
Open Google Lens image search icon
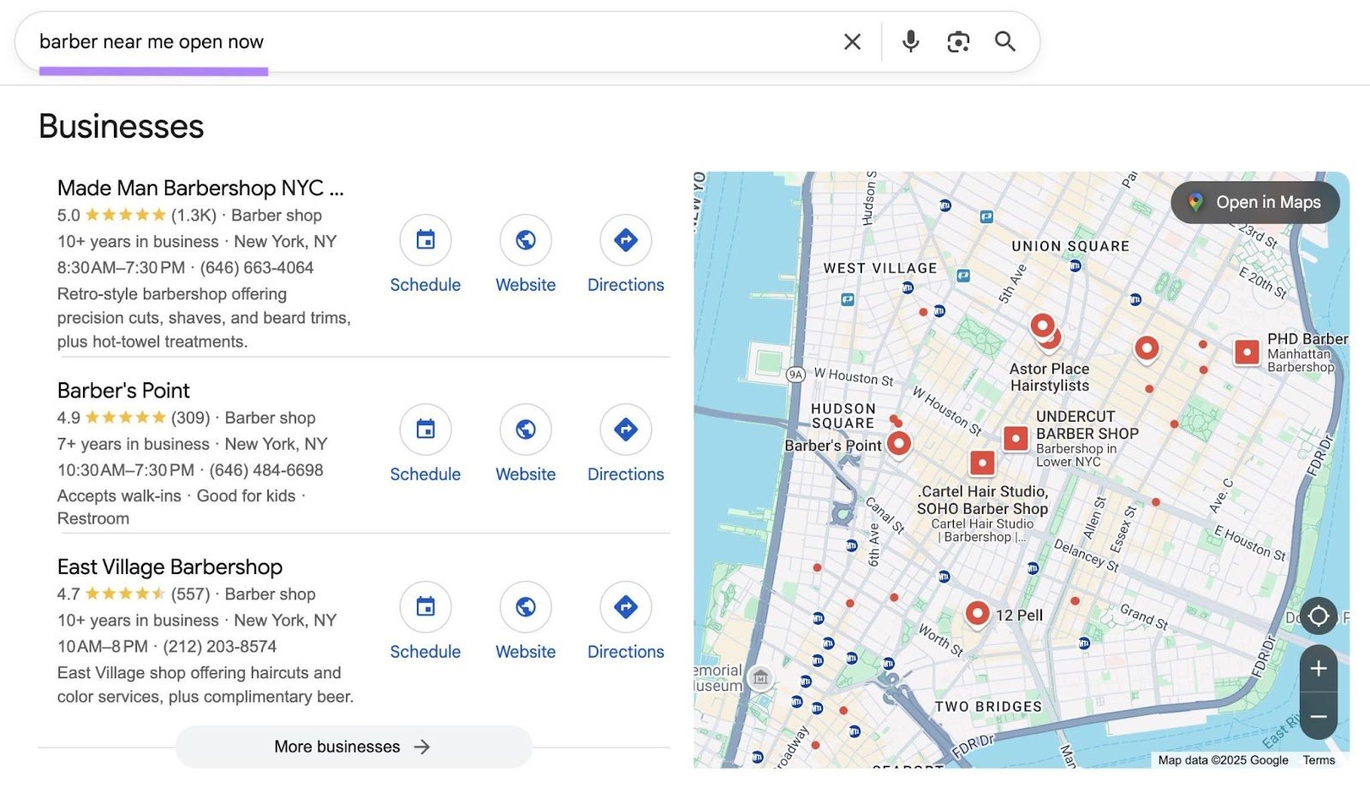pyautogui.click(x=958, y=41)
